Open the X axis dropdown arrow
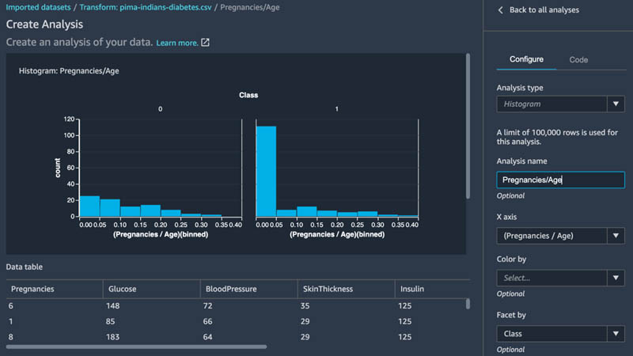This screenshot has width=633, height=356. (x=616, y=236)
